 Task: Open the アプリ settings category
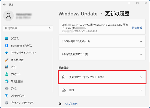point(14,67)
